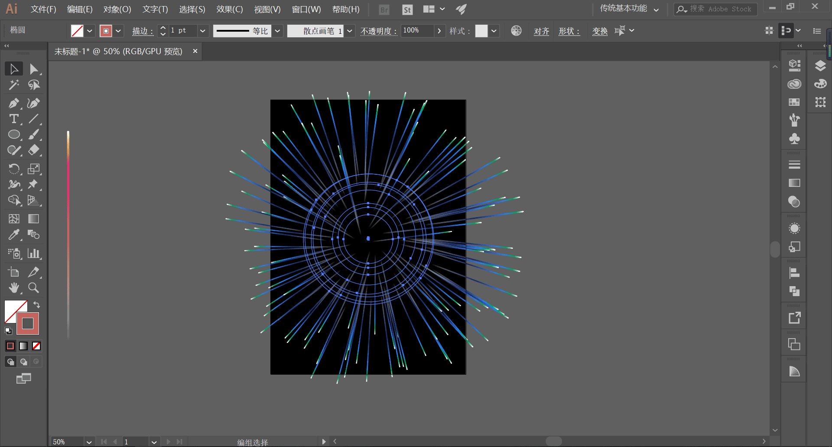Expand the opacity 100% arrow
The width and height of the screenshot is (832, 447).
[x=439, y=31]
